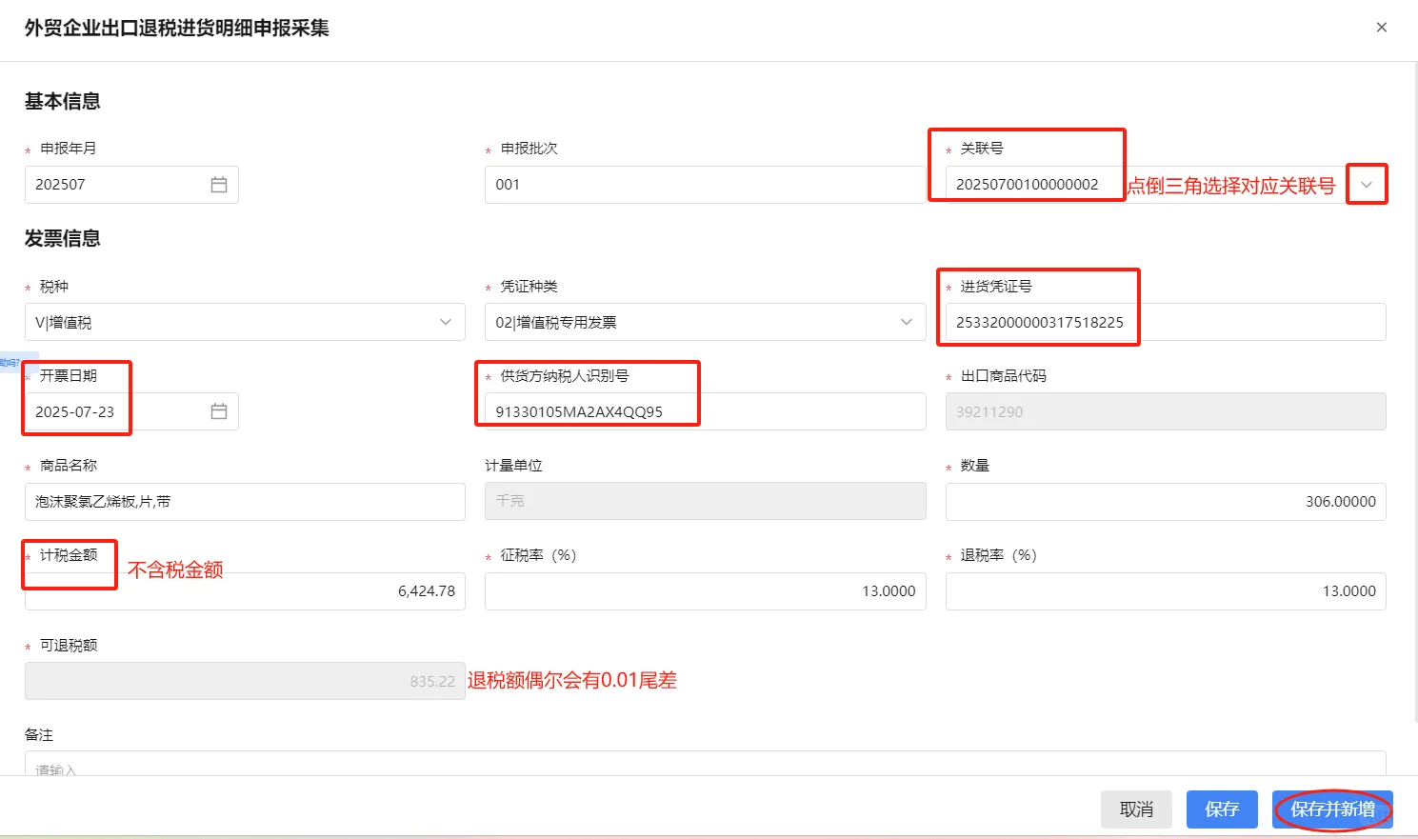The height and width of the screenshot is (839, 1418).
Task: Click the 退税率 rate field
Action: [x=1165, y=590]
